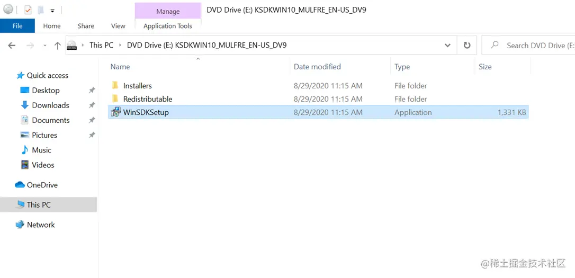Open the recent locations dropdown
Viewport: 575px width, 278px height.
[x=44, y=46]
